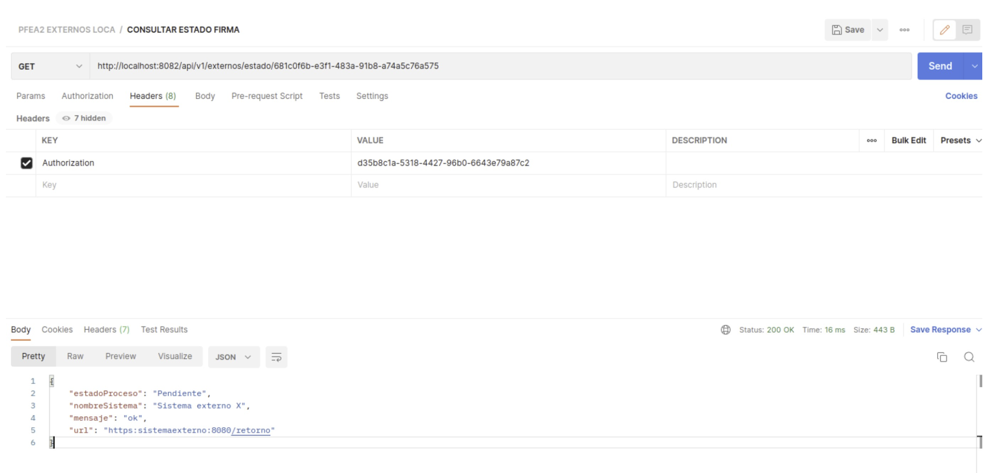Switch to the request Body tab
Screen dimensions: 994x473
point(205,96)
